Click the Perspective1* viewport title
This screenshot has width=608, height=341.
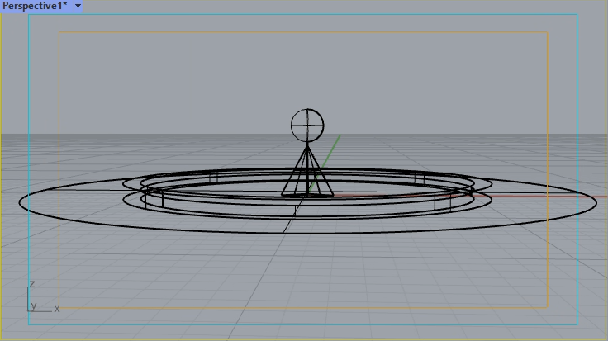[x=35, y=6]
